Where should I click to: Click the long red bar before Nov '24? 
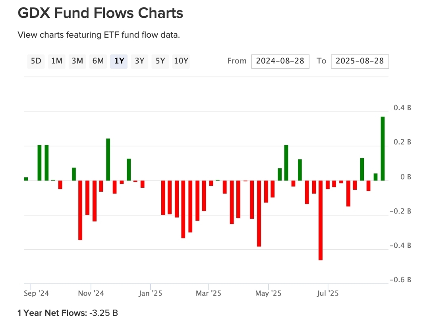80,210
